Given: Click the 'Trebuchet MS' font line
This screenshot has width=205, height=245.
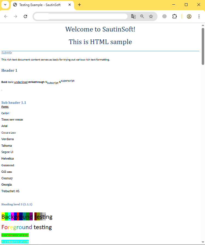Looking at the screenshot, I should pyautogui.click(x=10, y=191).
